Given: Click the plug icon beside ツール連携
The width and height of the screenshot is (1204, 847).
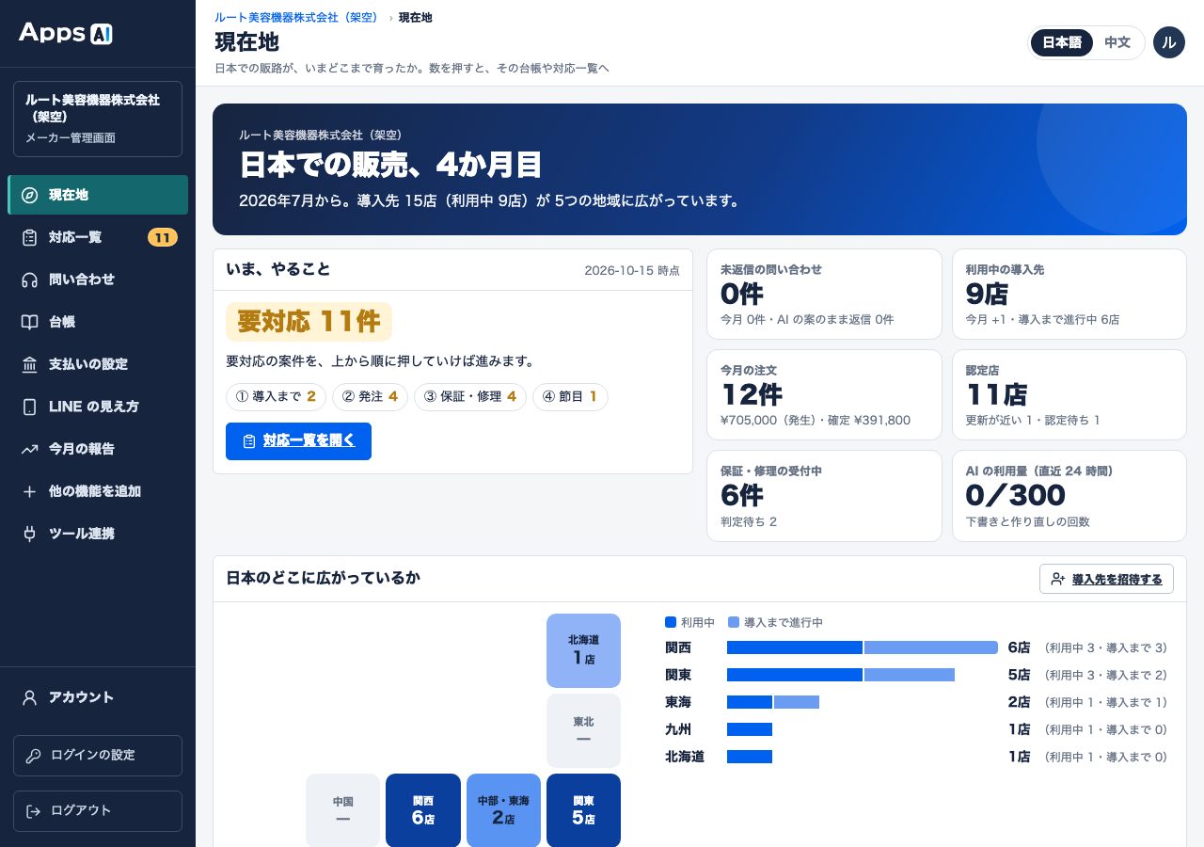Looking at the screenshot, I should pos(29,534).
